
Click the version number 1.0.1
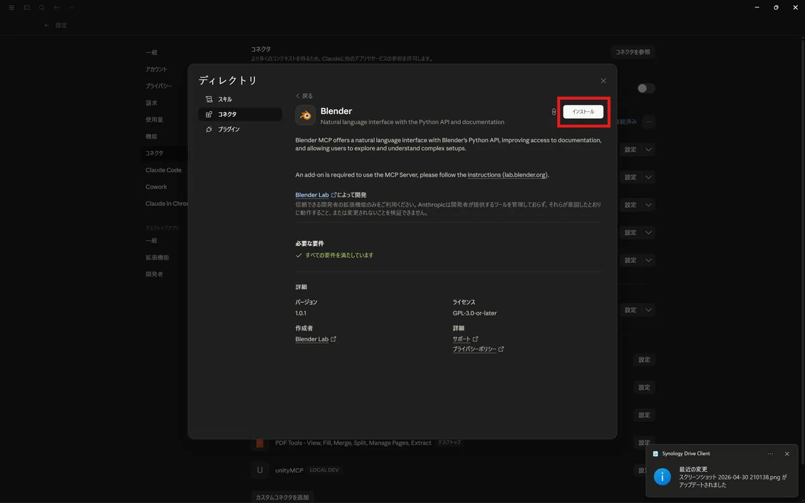[x=301, y=313]
